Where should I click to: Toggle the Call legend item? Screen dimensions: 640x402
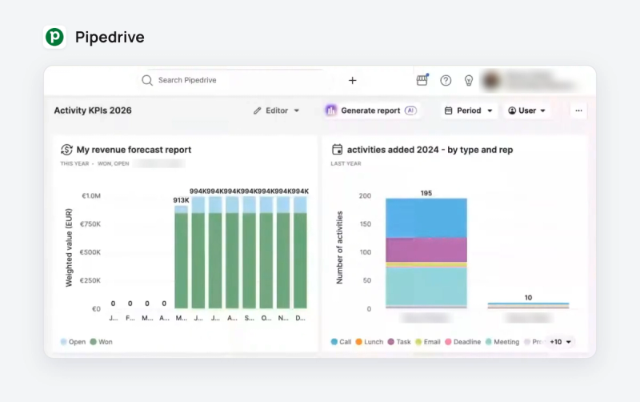[341, 342]
